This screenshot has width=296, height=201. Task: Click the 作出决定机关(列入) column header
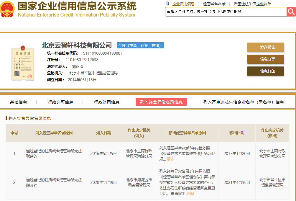pos(139,133)
